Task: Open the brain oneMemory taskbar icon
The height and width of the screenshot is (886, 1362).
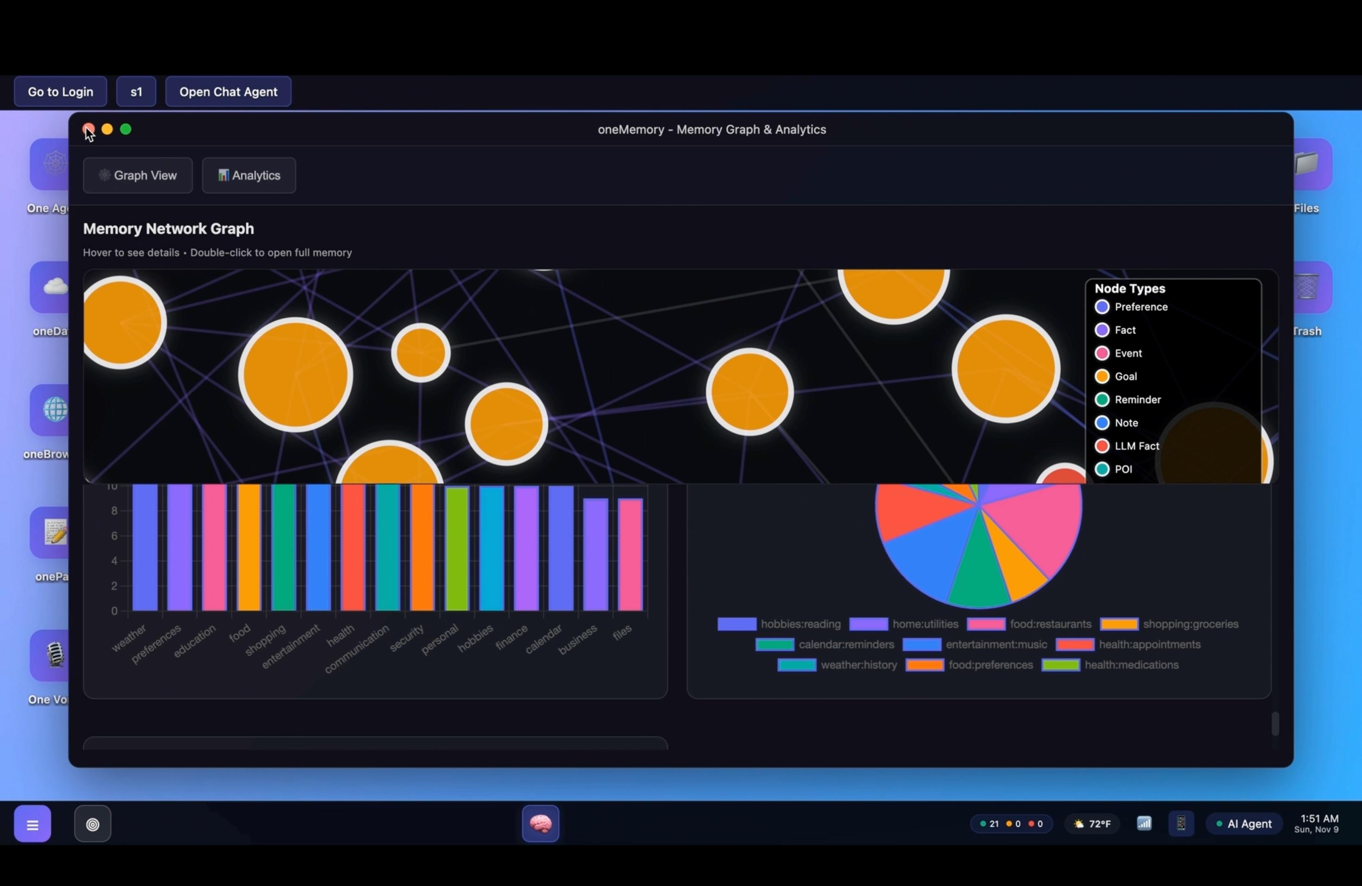Action: click(540, 823)
